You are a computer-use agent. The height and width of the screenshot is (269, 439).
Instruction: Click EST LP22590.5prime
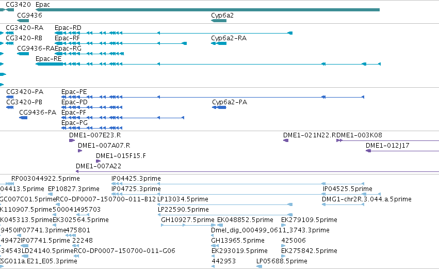[225, 215]
